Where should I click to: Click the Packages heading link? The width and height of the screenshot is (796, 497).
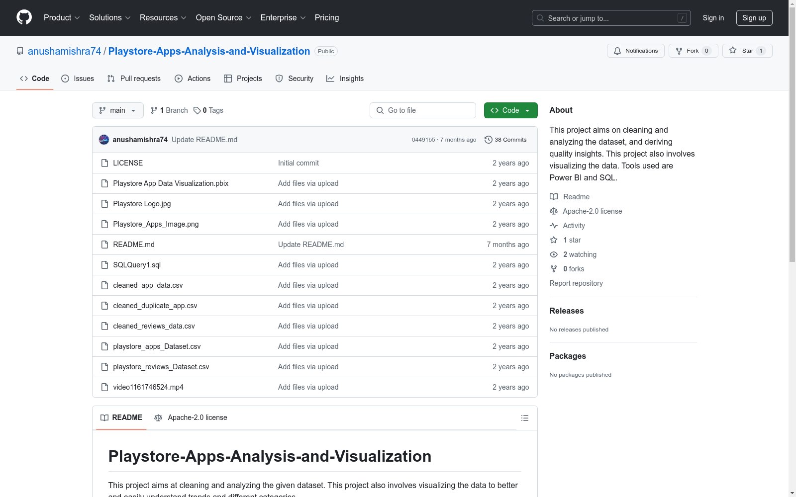[x=568, y=356]
